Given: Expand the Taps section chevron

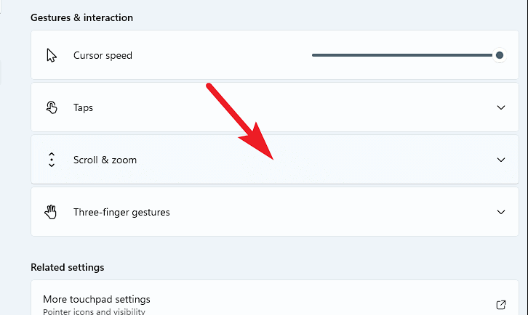Looking at the screenshot, I should click(501, 107).
